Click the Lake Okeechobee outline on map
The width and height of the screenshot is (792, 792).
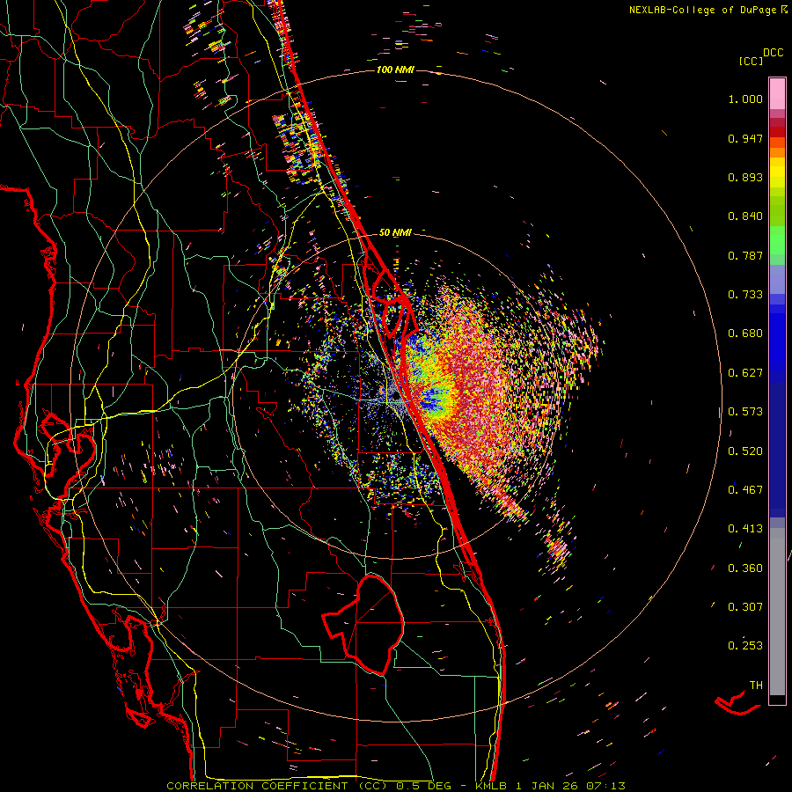[x=363, y=625]
